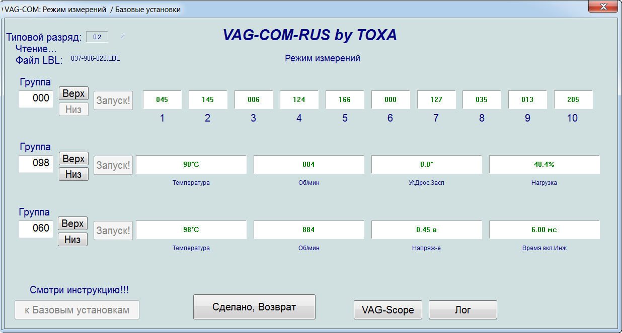The height and width of the screenshot is (333, 622).
Task: Select the group number field showing 098
Action: pos(36,164)
